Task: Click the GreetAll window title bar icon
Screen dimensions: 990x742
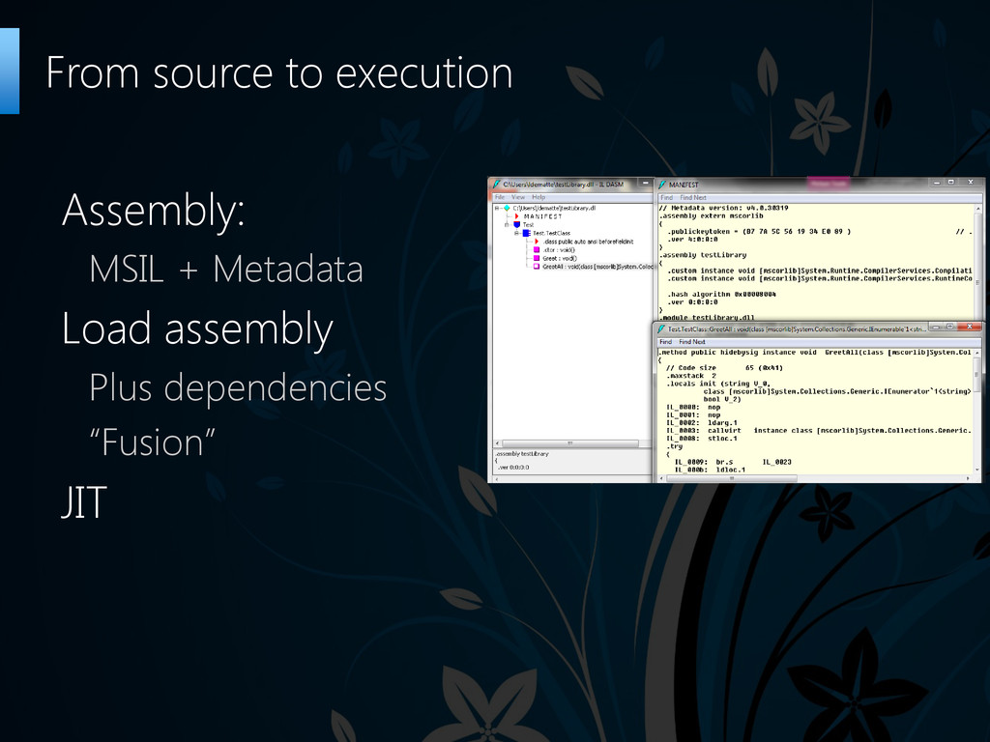Action: tap(661, 328)
